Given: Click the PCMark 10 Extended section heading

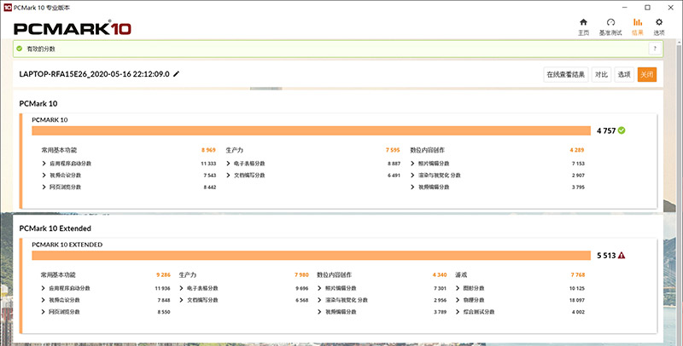Looking at the screenshot, I should pyautogui.click(x=55, y=228).
